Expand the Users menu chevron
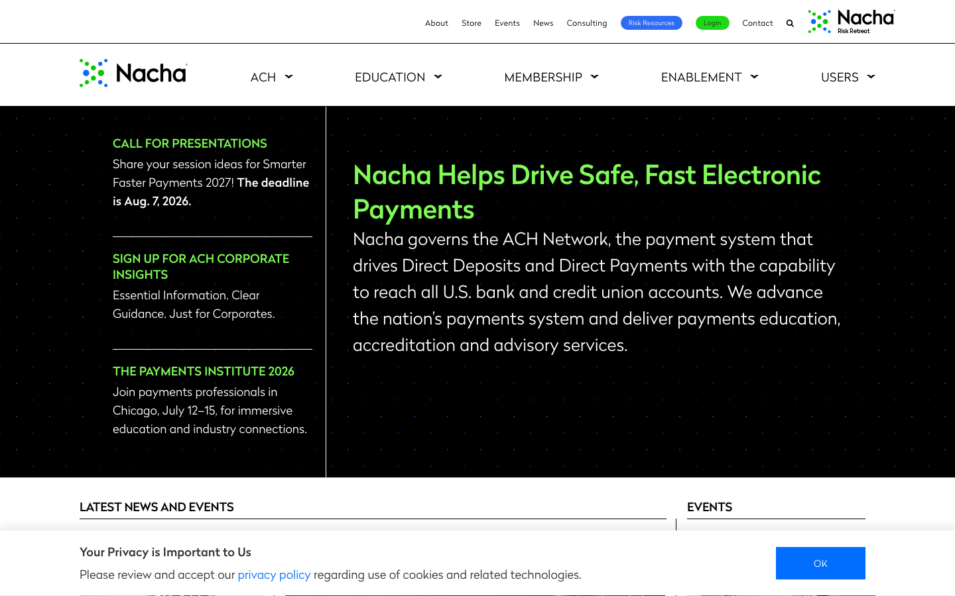The width and height of the screenshot is (955, 596). [x=871, y=77]
